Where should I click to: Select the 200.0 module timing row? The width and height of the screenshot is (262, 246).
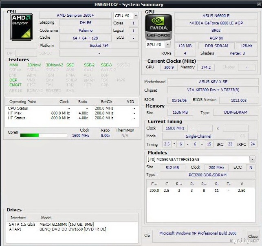201,190
